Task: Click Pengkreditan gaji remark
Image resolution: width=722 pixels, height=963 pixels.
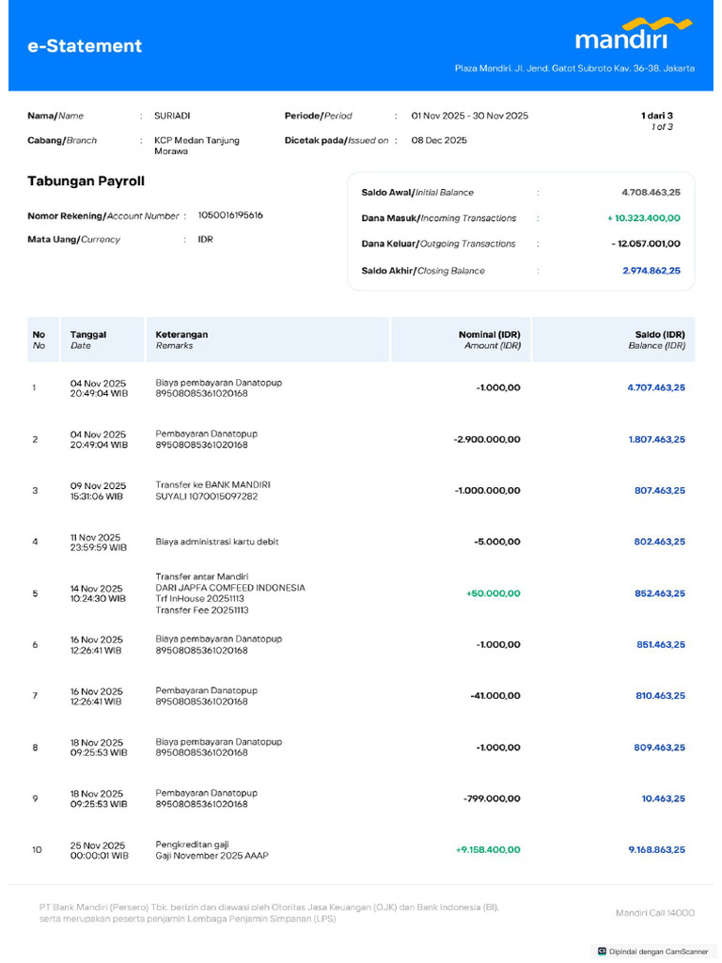Action: (x=192, y=845)
